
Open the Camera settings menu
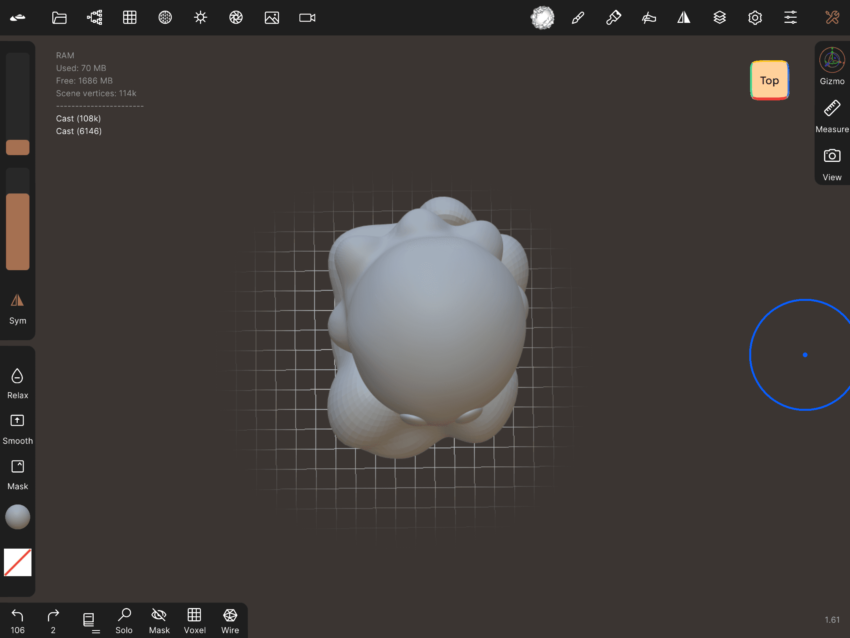[307, 18]
